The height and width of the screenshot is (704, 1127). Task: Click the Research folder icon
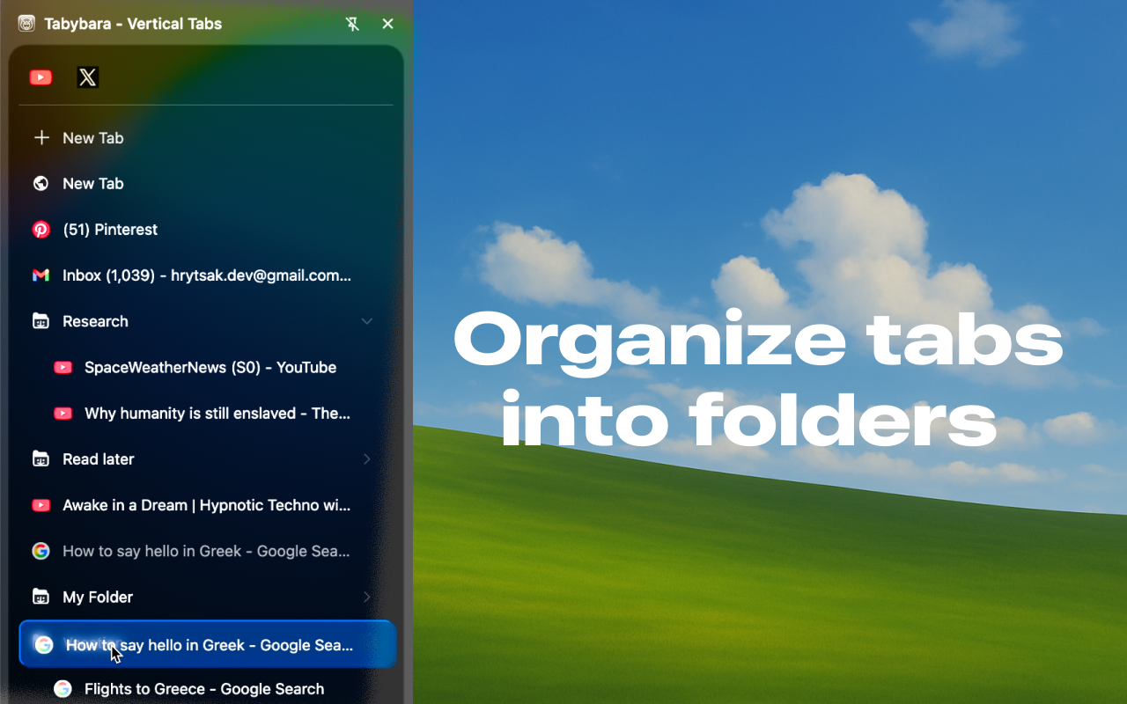tap(41, 321)
